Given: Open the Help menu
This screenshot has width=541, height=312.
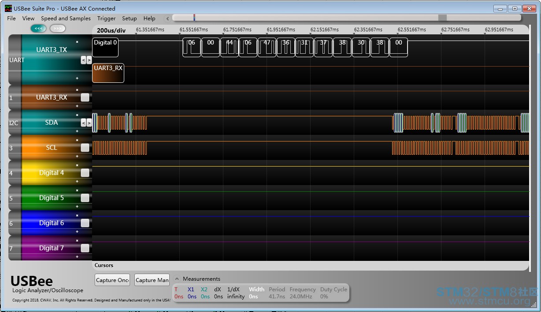Looking at the screenshot, I should pos(149,19).
